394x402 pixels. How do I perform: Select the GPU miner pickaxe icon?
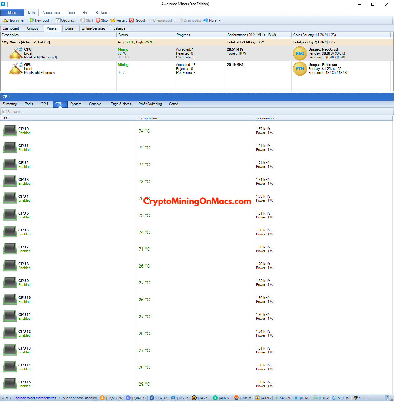click(16, 68)
